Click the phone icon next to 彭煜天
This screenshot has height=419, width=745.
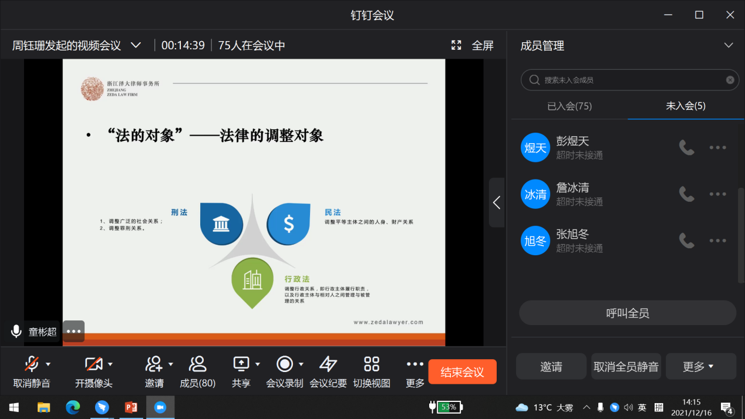tap(686, 147)
